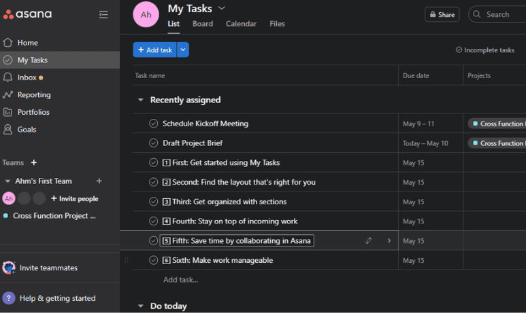Screen dimensions: 526x313
Task: Complete the First: Get started task
Action: (x=153, y=163)
